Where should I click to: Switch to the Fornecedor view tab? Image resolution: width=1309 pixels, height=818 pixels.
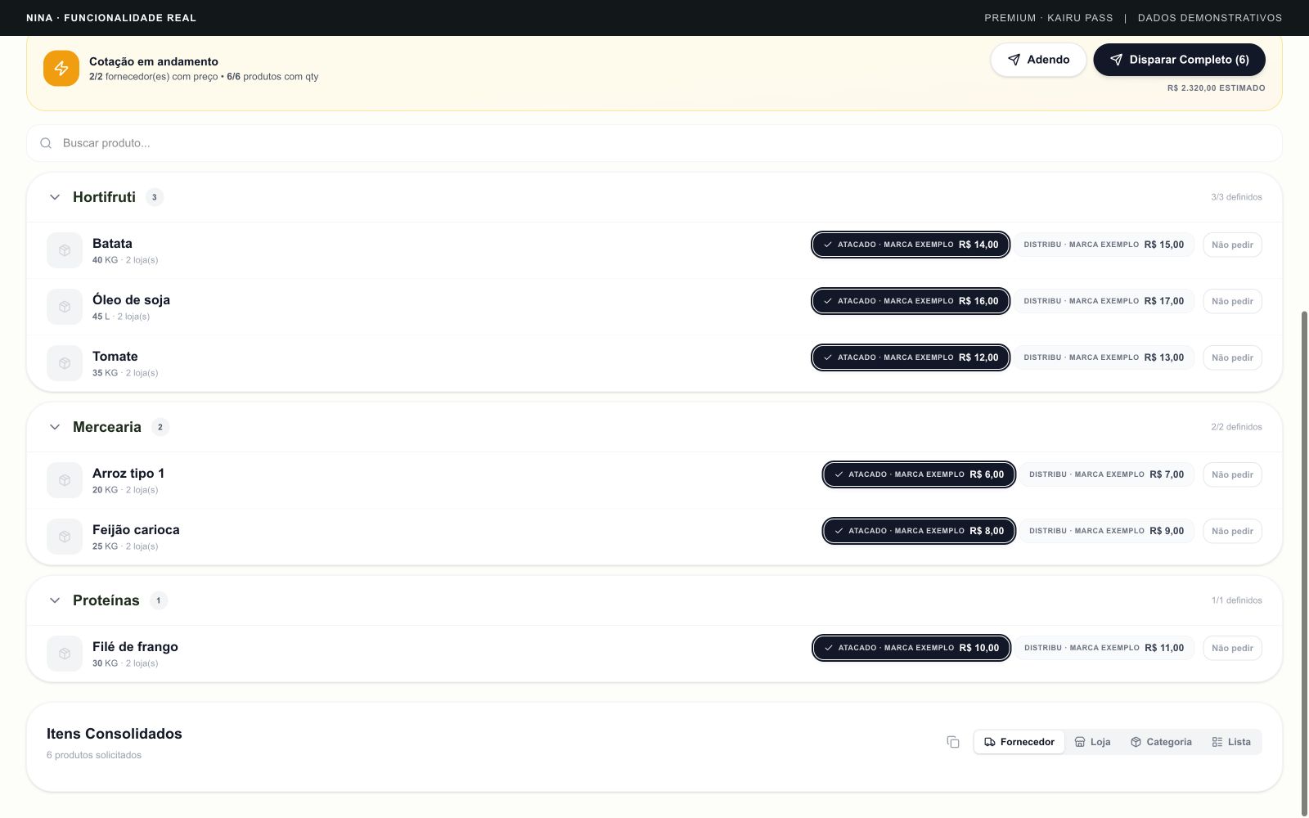coord(1019,742)
